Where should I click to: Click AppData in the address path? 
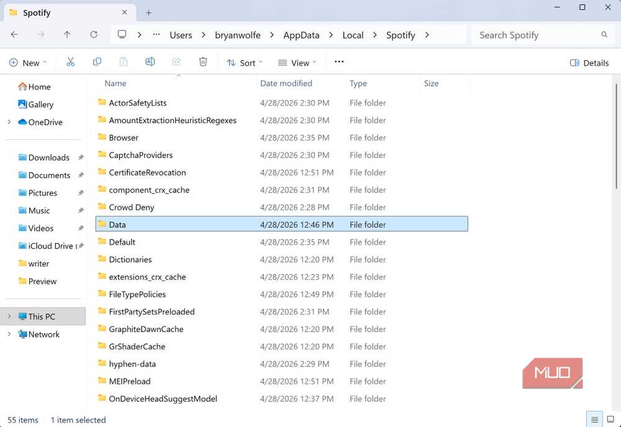click(x=301, y=35)
